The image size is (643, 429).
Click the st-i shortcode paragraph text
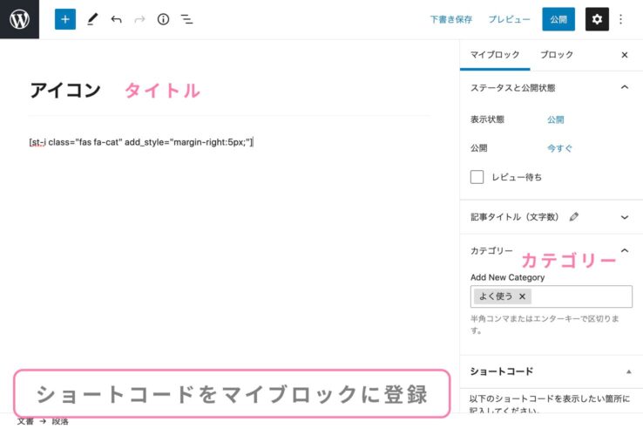(141, 142)
